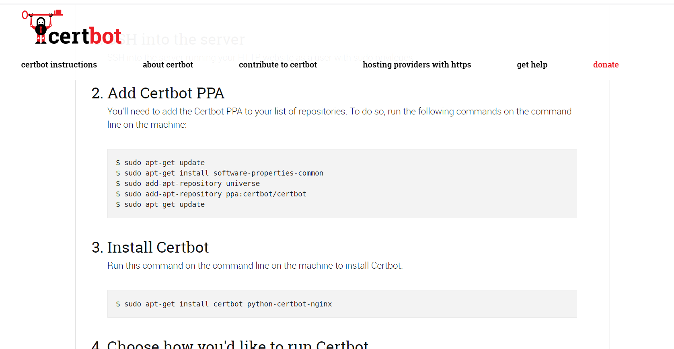Click the ppa:certbot/certbot repository command line
Screen dimensions: 674x349
(211, 194)
